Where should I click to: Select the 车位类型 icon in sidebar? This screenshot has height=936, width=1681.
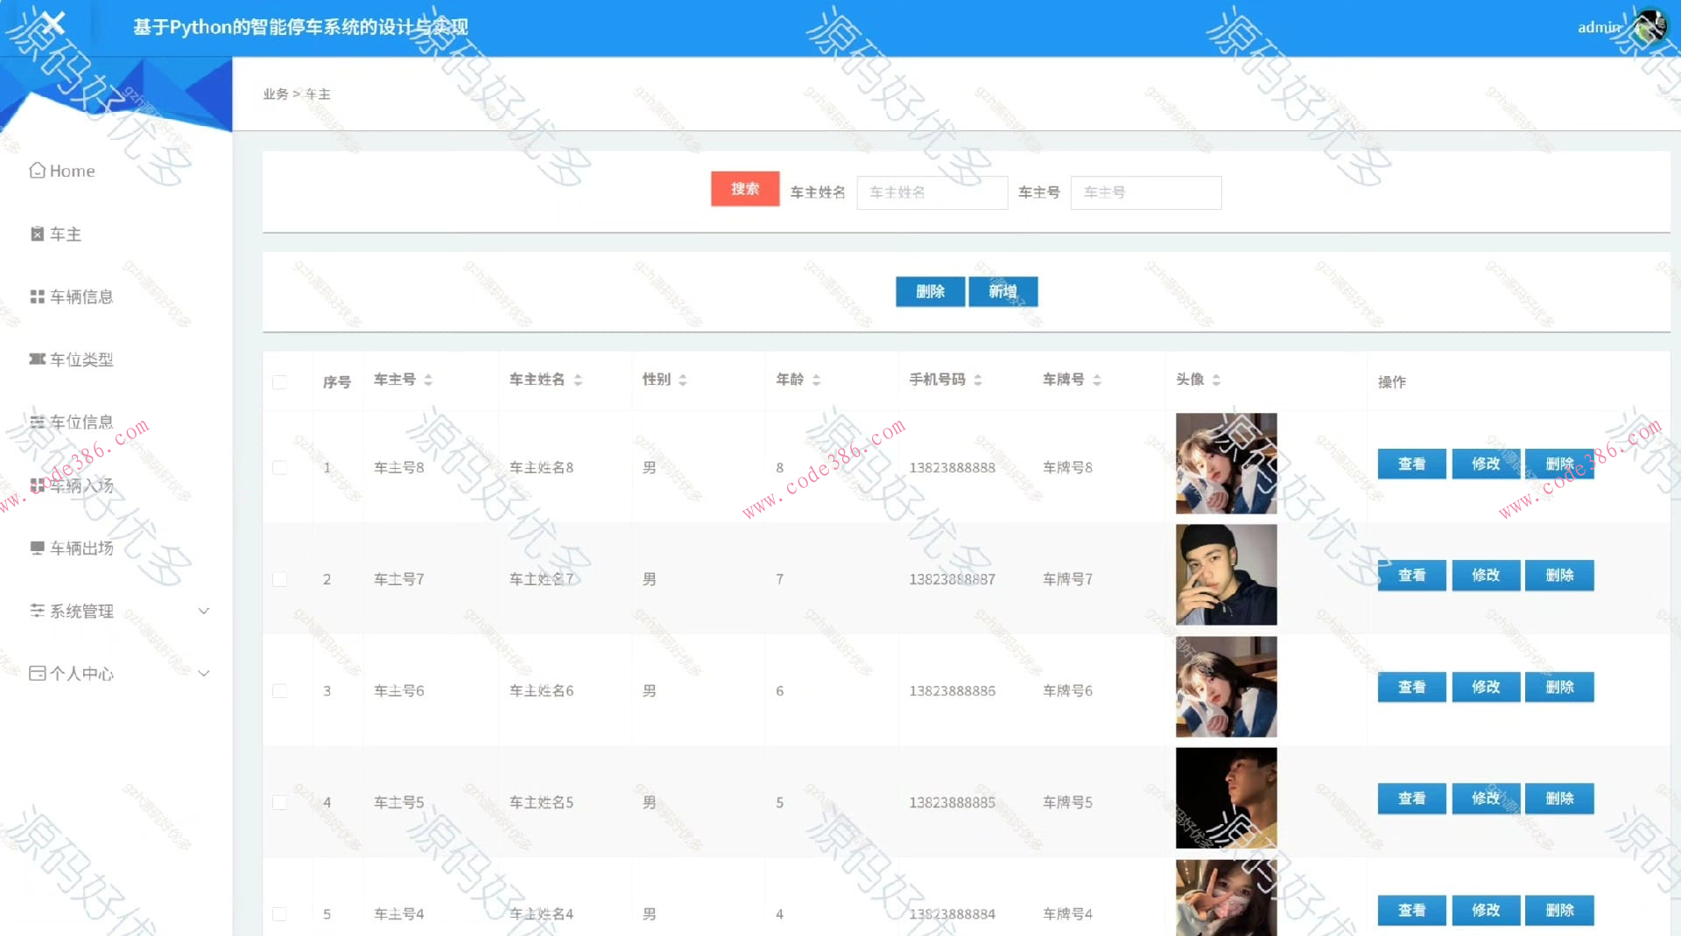tap(36, 360)
